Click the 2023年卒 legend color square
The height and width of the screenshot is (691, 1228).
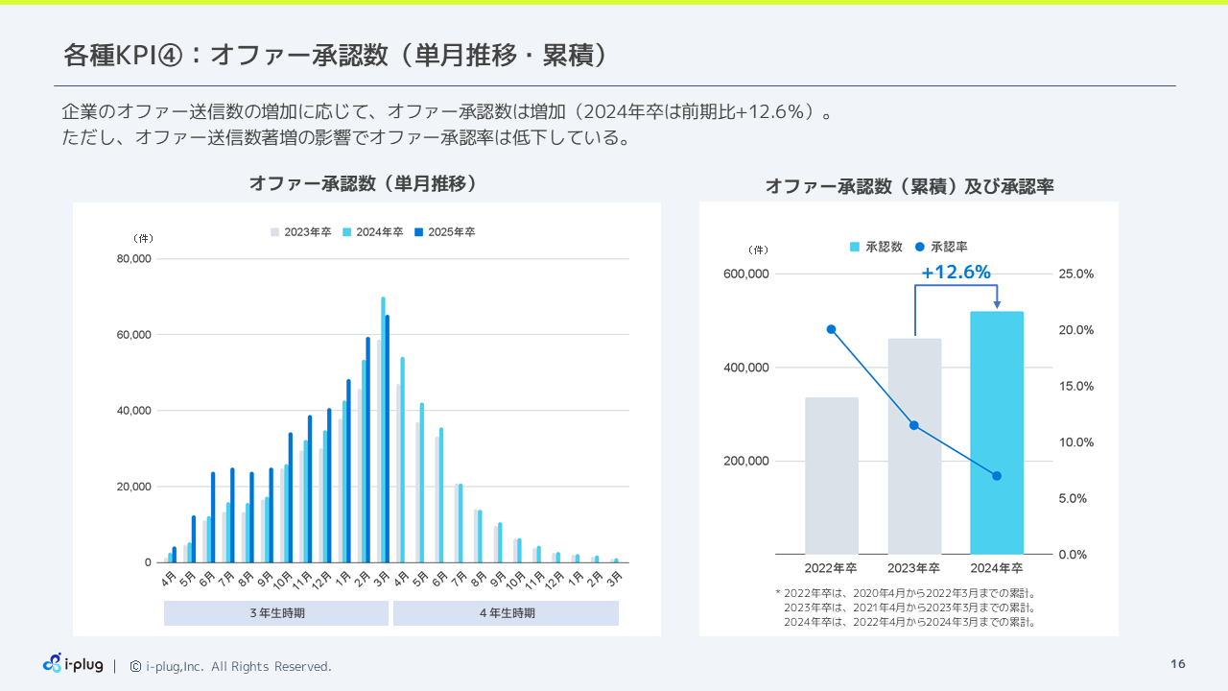tap(275, 232)
